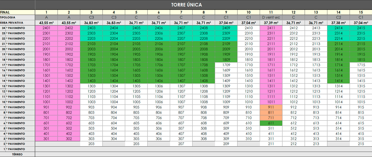
Task: Select unit 1715 white cell
Action: coord(361,65)
